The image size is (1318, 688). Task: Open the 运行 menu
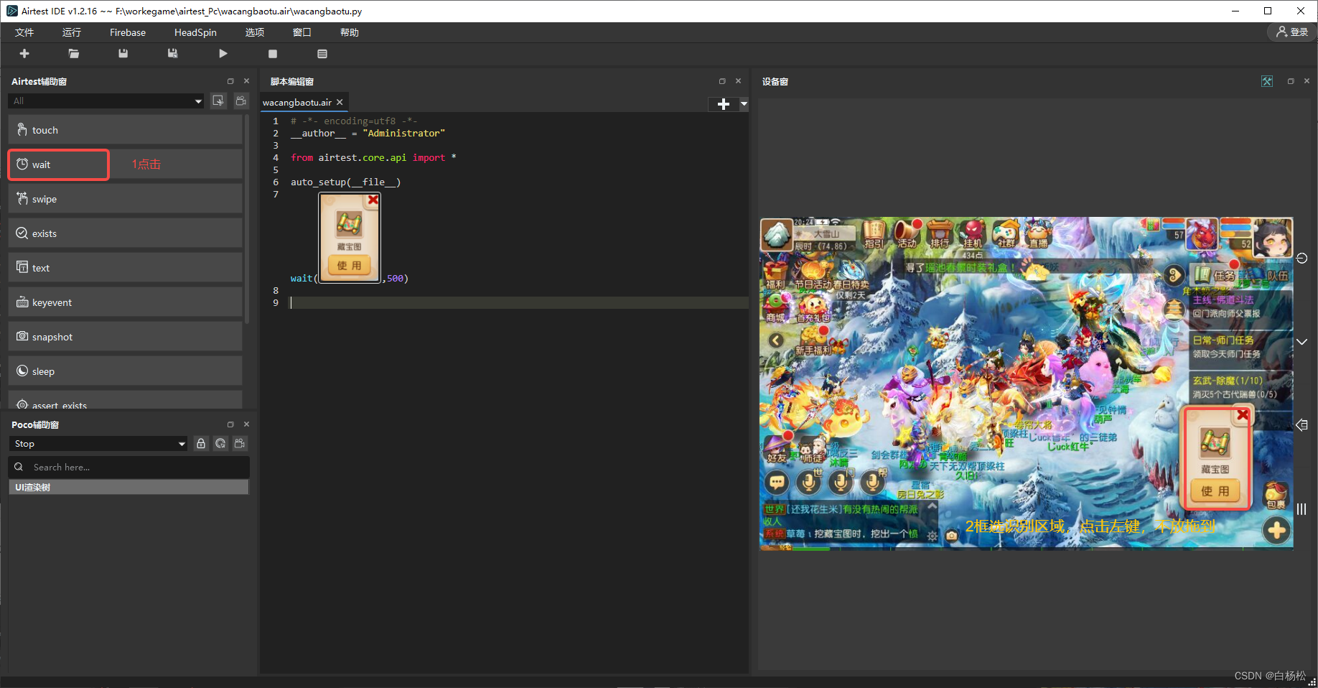pyautogui.click(x=72, y=32)
